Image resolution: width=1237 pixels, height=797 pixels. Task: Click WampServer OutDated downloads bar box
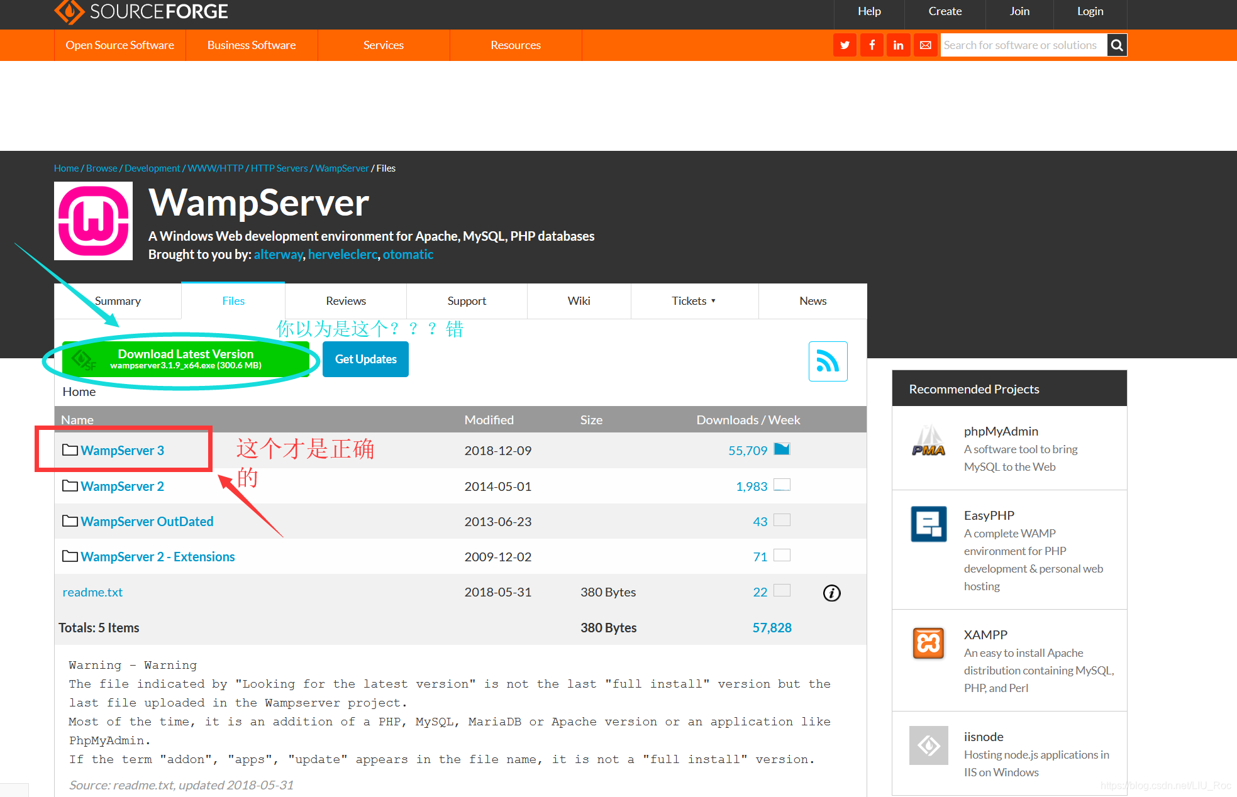[x=782, y=520]
